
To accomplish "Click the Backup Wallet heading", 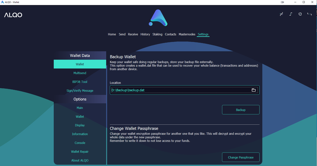I will click(x=123, y=57).
